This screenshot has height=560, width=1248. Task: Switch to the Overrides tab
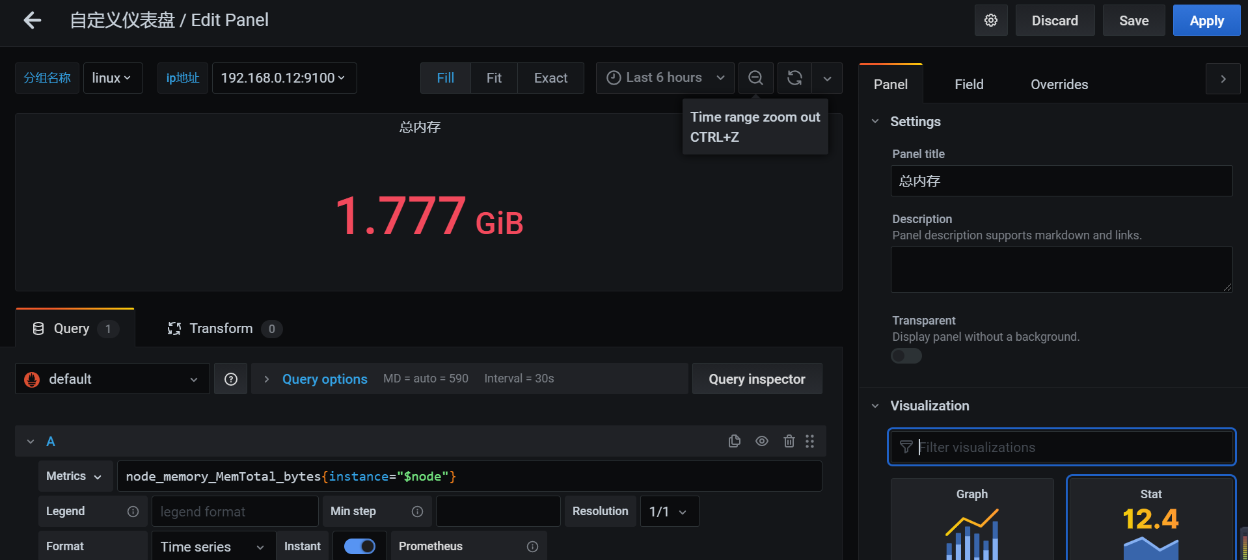click(1059, 84)
